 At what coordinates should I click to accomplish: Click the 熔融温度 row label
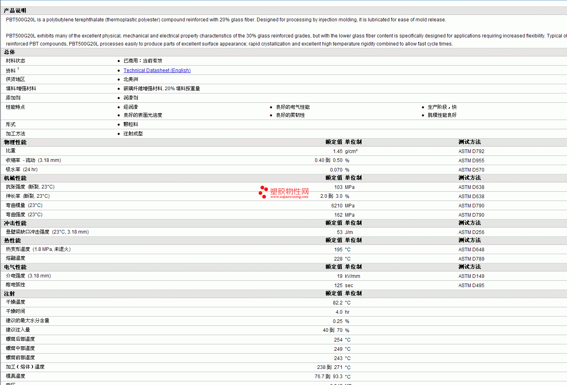coord(15,258)
